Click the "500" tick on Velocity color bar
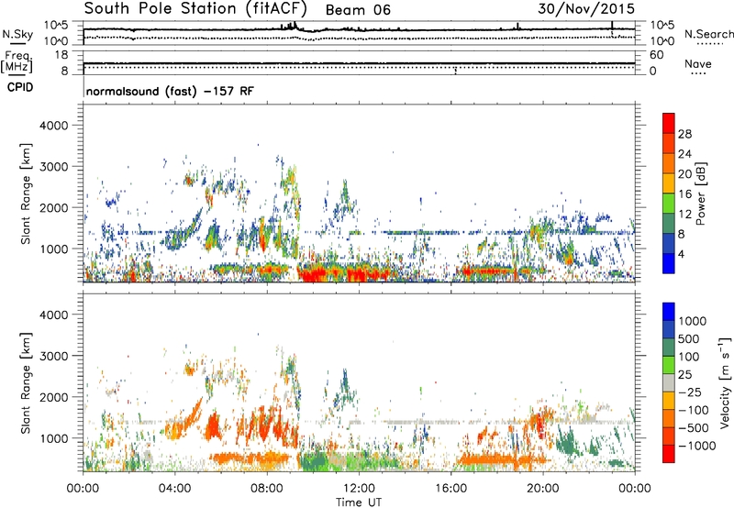This screenshot has width=734, height=508. 687,339
